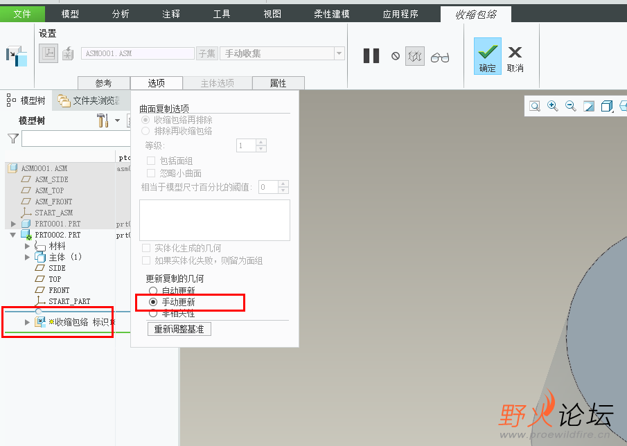The width and height of the screenshot is (627, 446).
Task: Open the 手动收集 dropdown
Action: point(339,53)
